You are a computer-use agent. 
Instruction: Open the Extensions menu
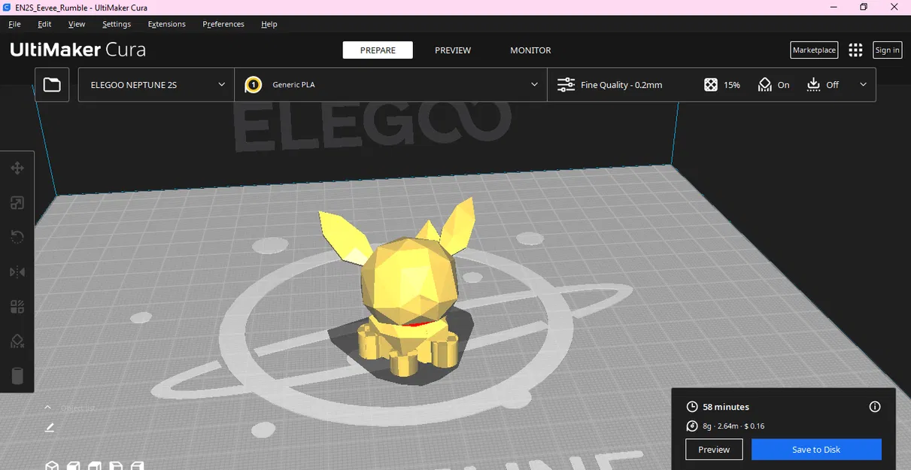coord(166,23)
